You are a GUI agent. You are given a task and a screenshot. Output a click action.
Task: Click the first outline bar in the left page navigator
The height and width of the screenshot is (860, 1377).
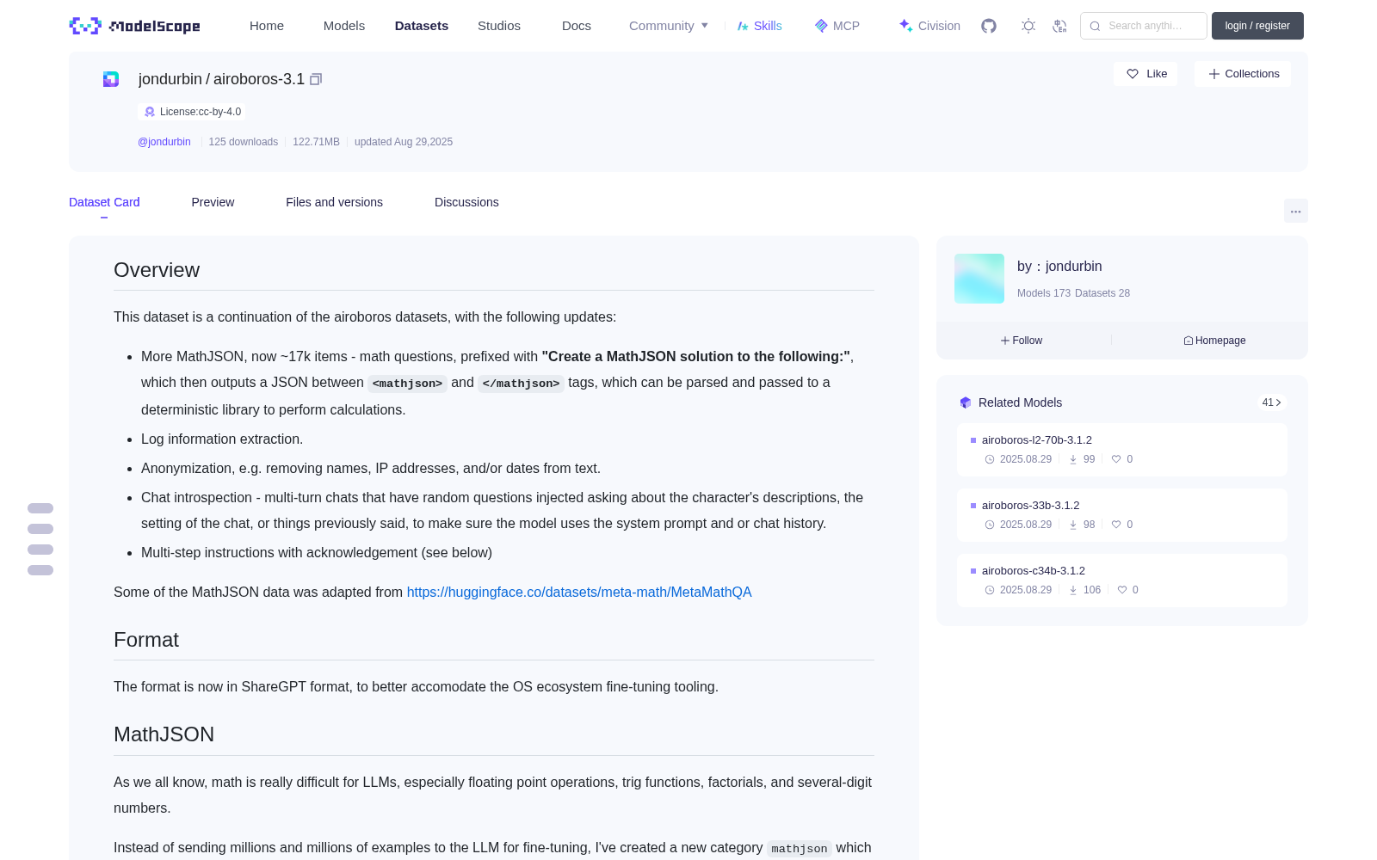pos(40,508)
